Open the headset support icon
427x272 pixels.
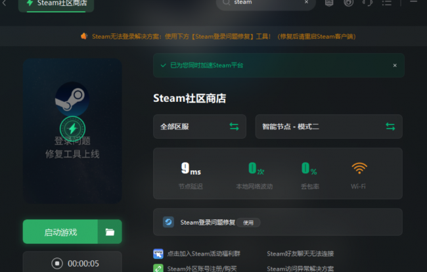[368, 3]
